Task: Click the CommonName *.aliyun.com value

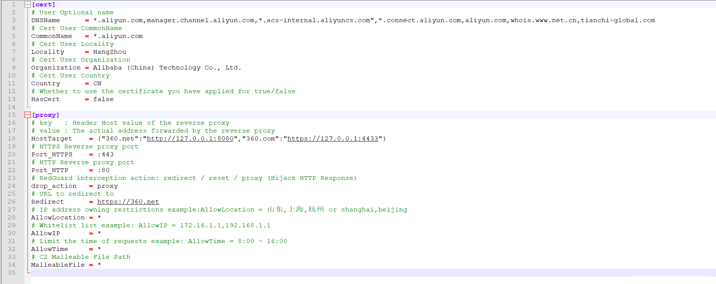Action: click(118, 36)
